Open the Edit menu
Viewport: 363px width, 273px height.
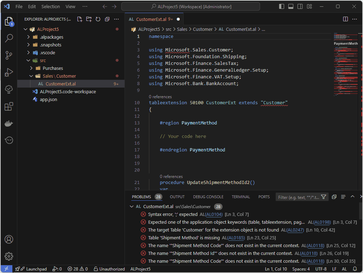(32, 6)
